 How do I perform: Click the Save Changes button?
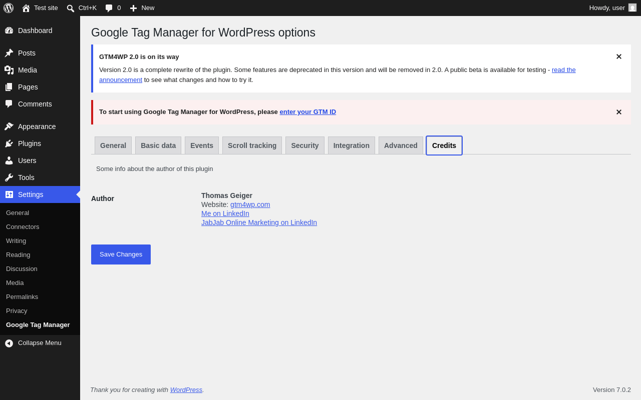pyautogui.click(x=121, y=254)
